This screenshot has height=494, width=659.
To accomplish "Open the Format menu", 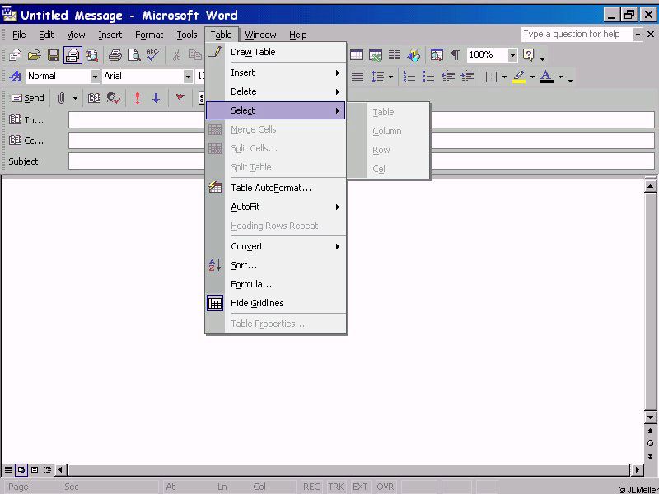I will coord(149,35).
